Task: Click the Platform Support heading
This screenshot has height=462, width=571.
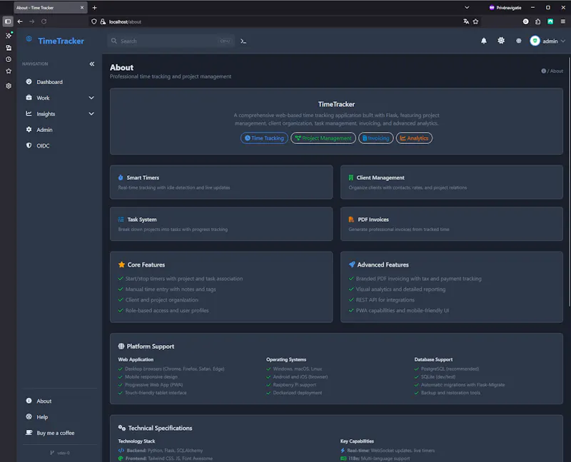Action: (151, 346)
